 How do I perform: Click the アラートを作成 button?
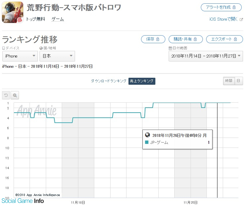221,7
